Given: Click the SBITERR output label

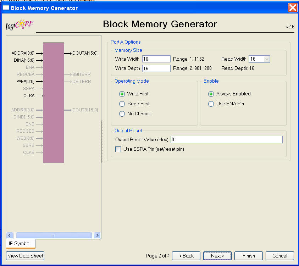Looking at the screenshot, I should (x=82, y=74).
